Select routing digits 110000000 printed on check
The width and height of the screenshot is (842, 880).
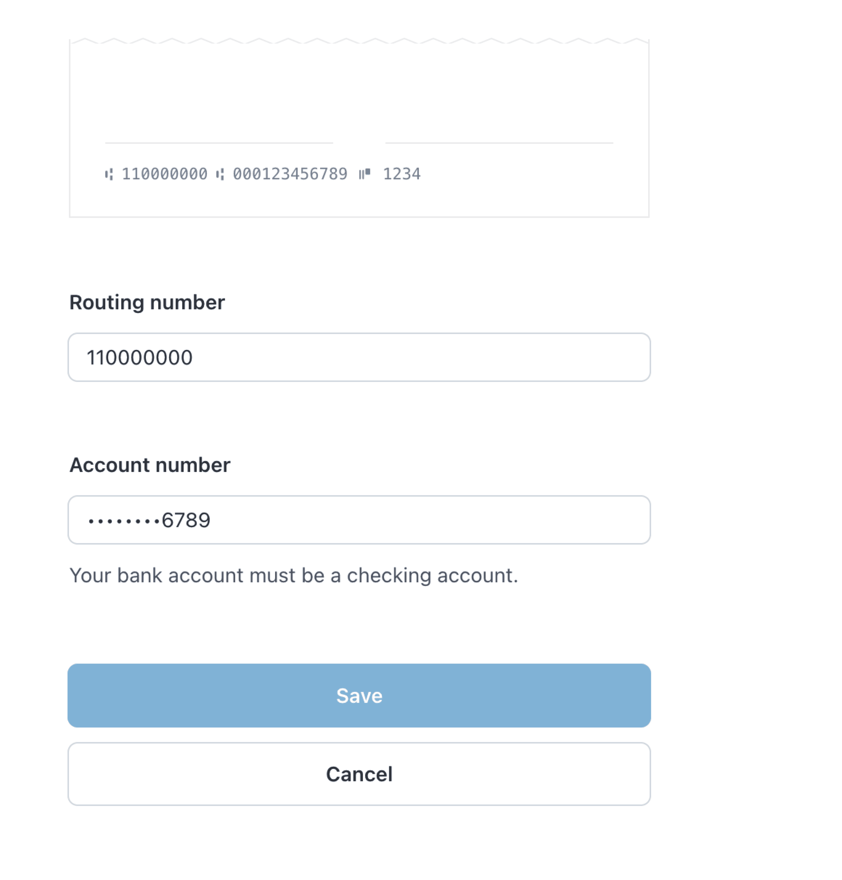(x=164, y=174)
